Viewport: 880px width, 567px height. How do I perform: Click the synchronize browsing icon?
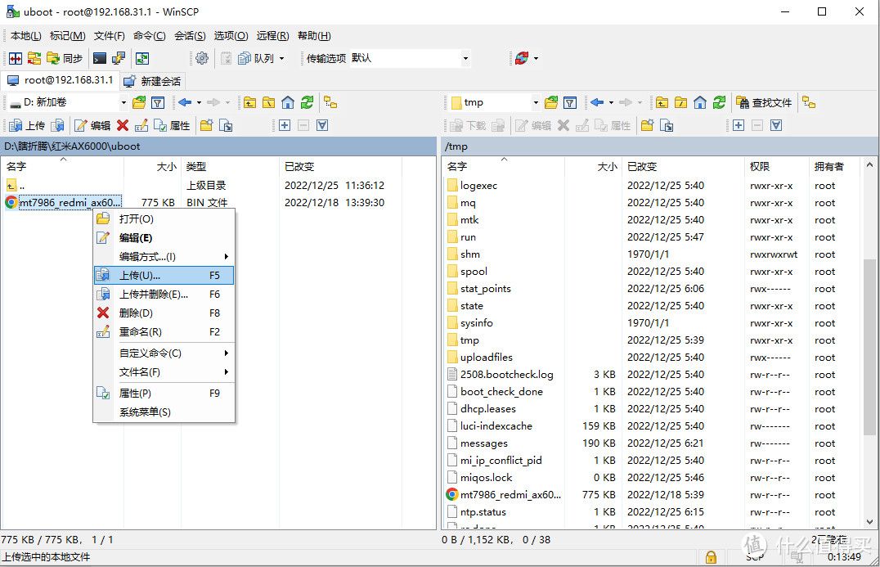click(34, 58)
